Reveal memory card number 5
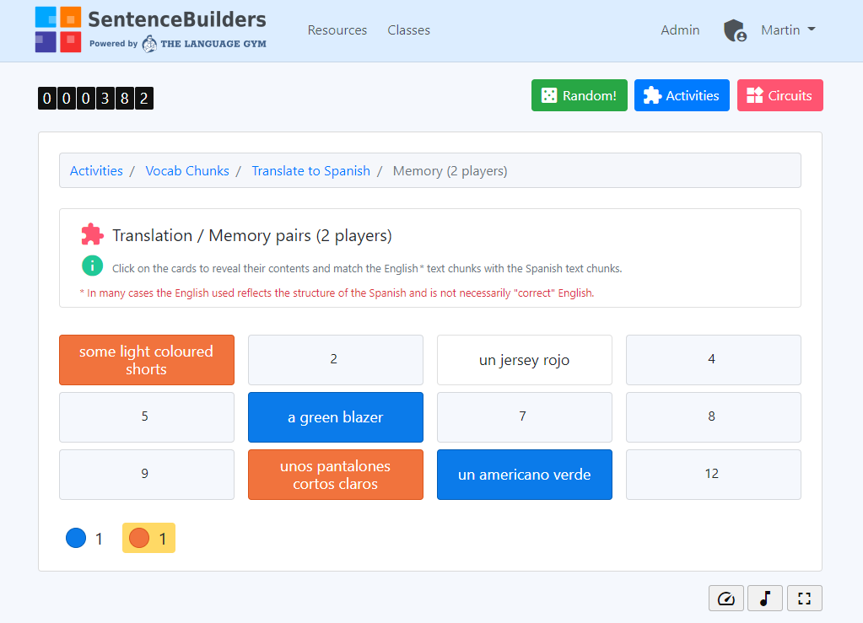863x623 pixels. pos(147,417)
